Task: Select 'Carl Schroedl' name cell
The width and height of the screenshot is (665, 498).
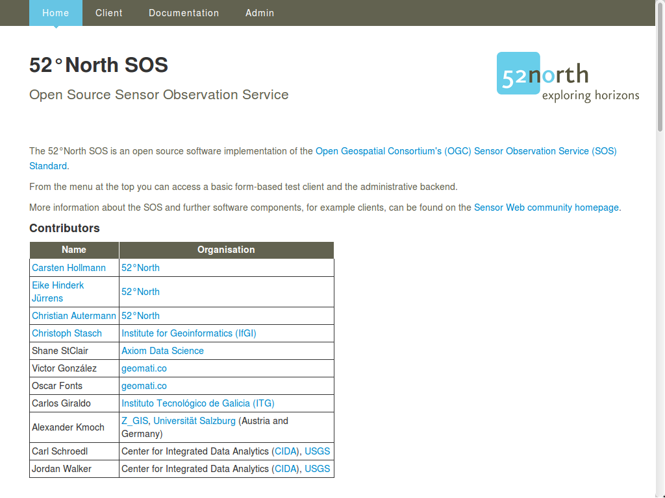Action: pos(74,451)
